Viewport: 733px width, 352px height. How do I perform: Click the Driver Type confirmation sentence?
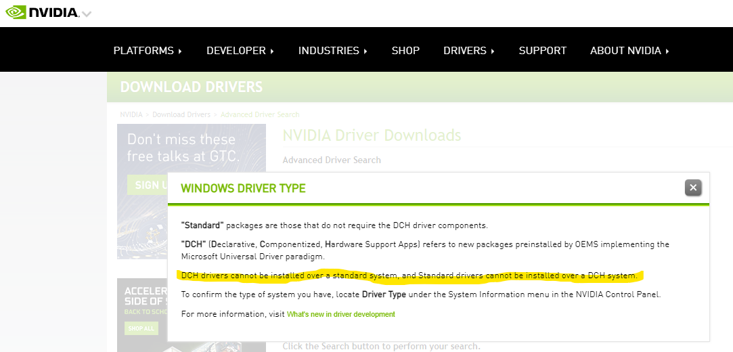click(x=421, y=295)
